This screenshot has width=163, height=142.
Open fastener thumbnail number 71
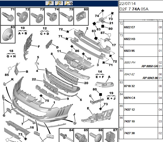pos(8,16)
